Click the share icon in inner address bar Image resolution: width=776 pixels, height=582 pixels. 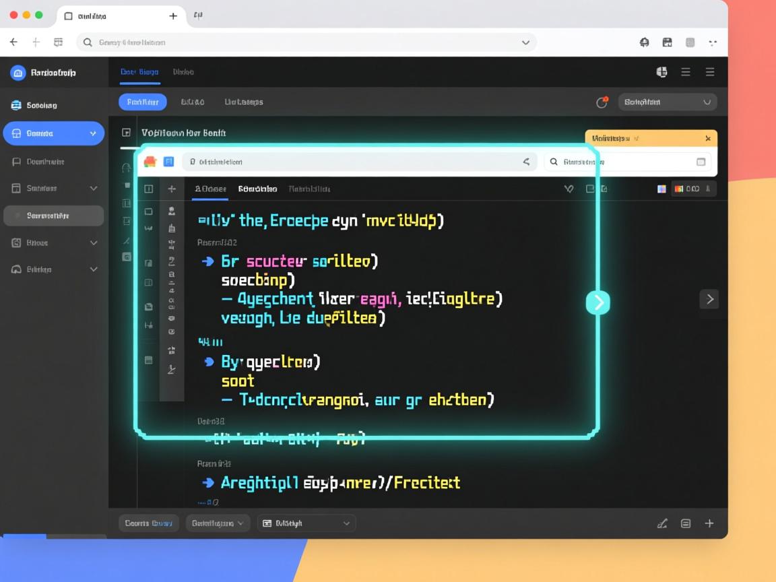526,162
